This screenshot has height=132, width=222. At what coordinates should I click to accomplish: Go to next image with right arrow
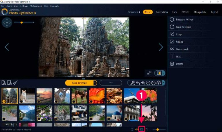161,47
